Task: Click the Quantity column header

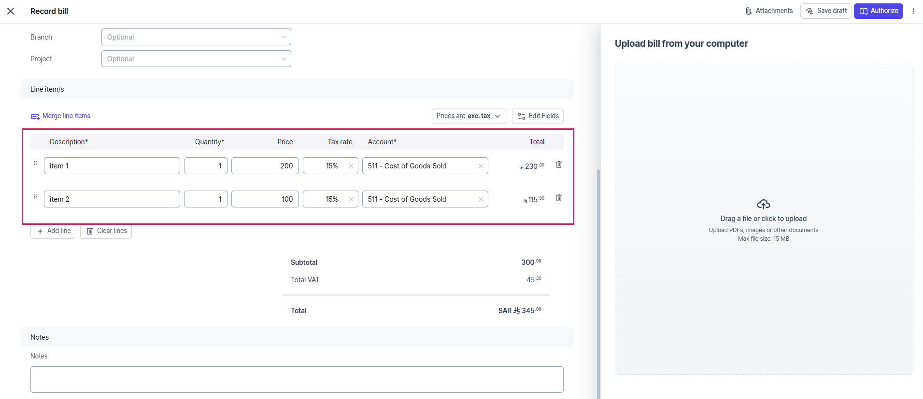Action: (210, 142)
